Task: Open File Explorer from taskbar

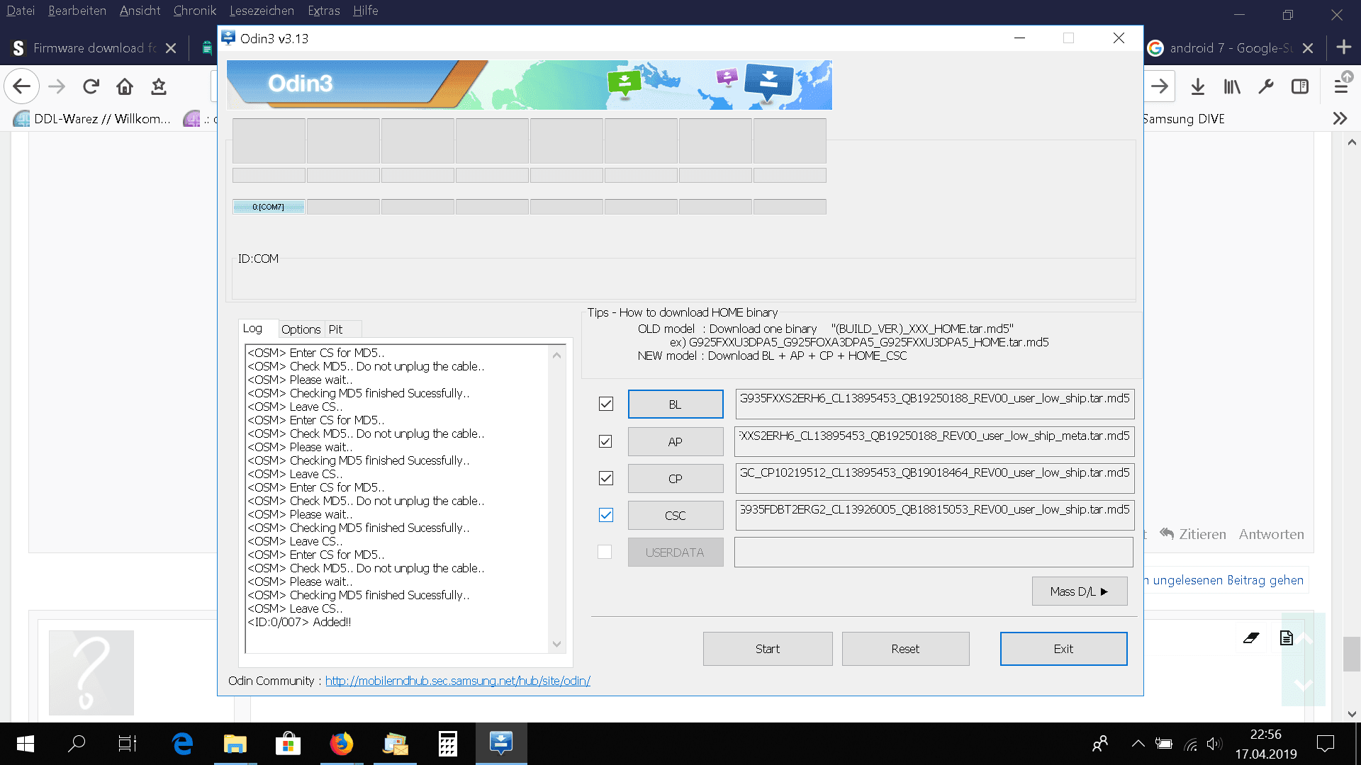Action: [x=235, y=744]
